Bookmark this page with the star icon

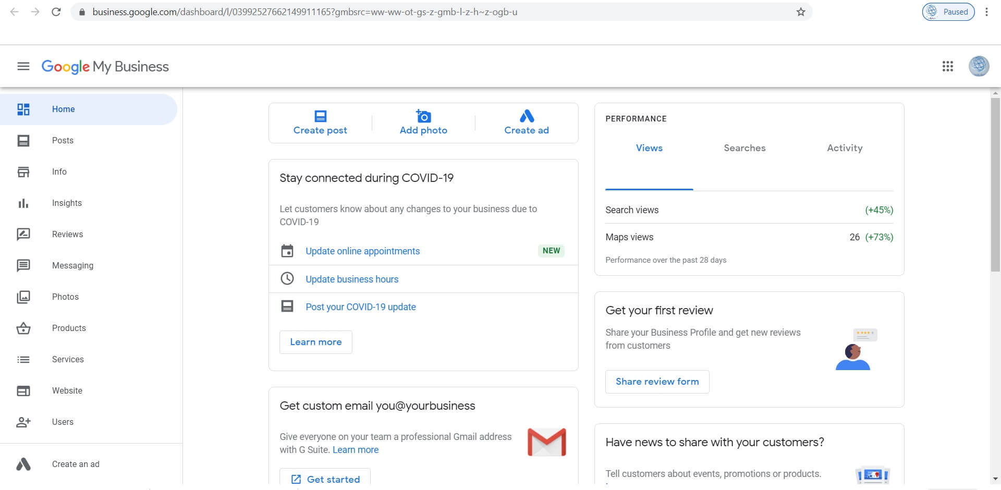click(801, 12)
